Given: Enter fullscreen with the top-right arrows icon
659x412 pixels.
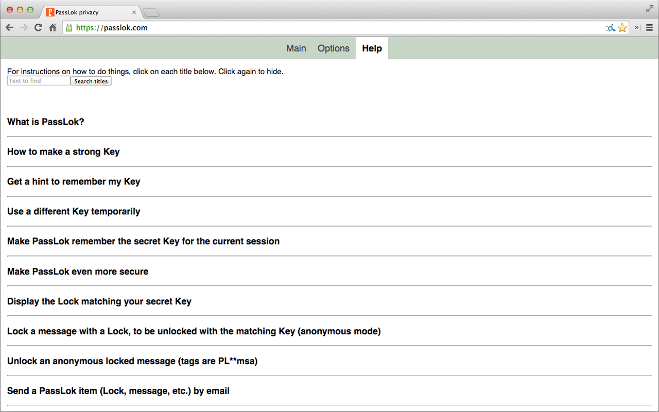Looking at the screenshot, I should (x=649, y=9).
